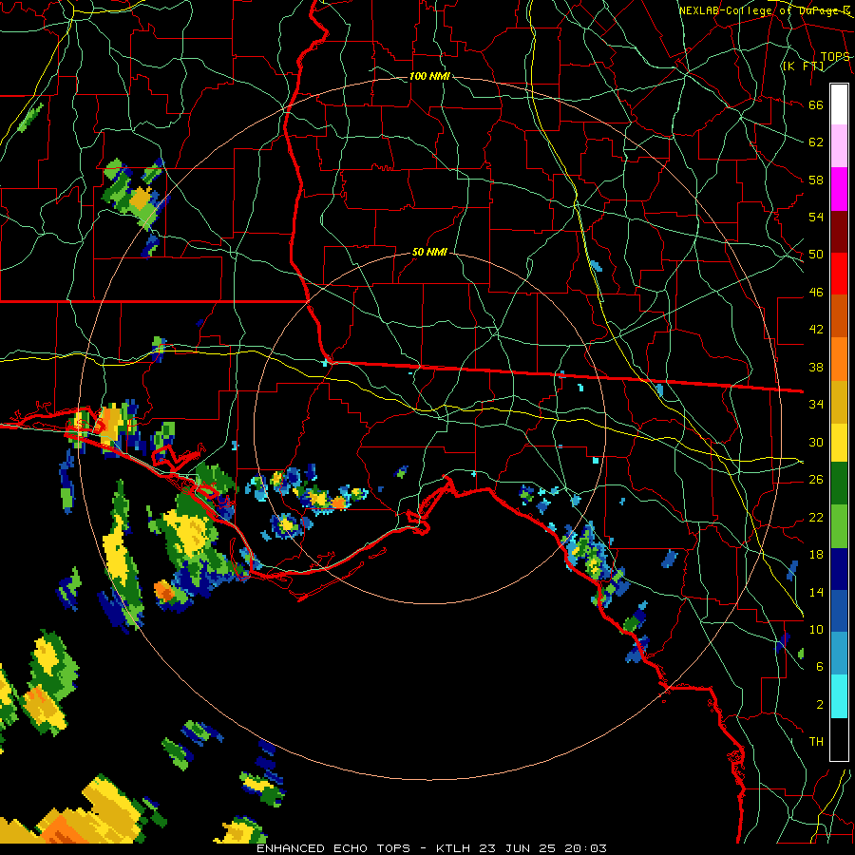
Task: Click the 34 value on legend
Action: (x=816, y=404)
